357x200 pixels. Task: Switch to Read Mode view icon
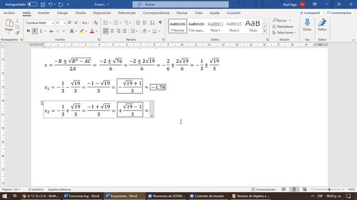(284, 189)
